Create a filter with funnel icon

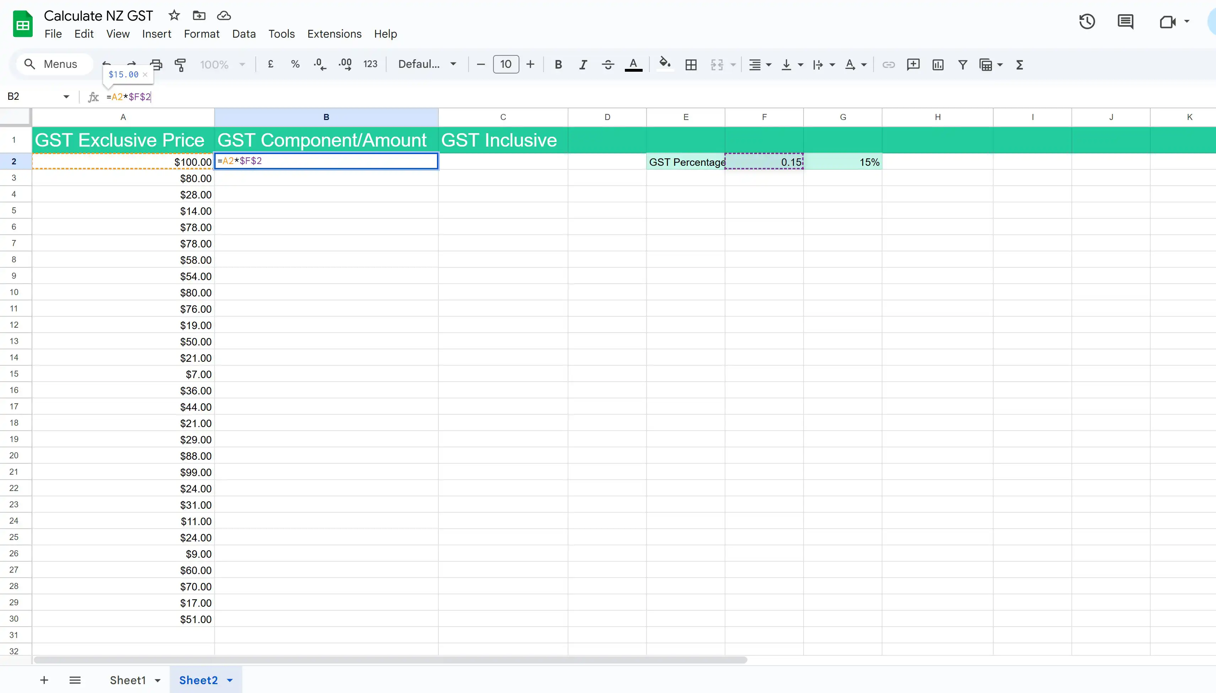pyautogui.click(x=963, y=65)
